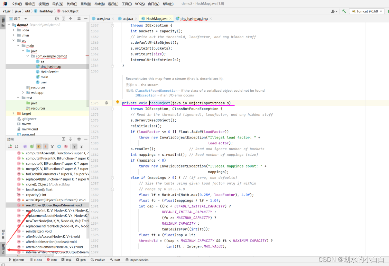The width and height of the screenshot is (389, 266).
Task: Open Project panel settings gear
Action: (79, 19)
